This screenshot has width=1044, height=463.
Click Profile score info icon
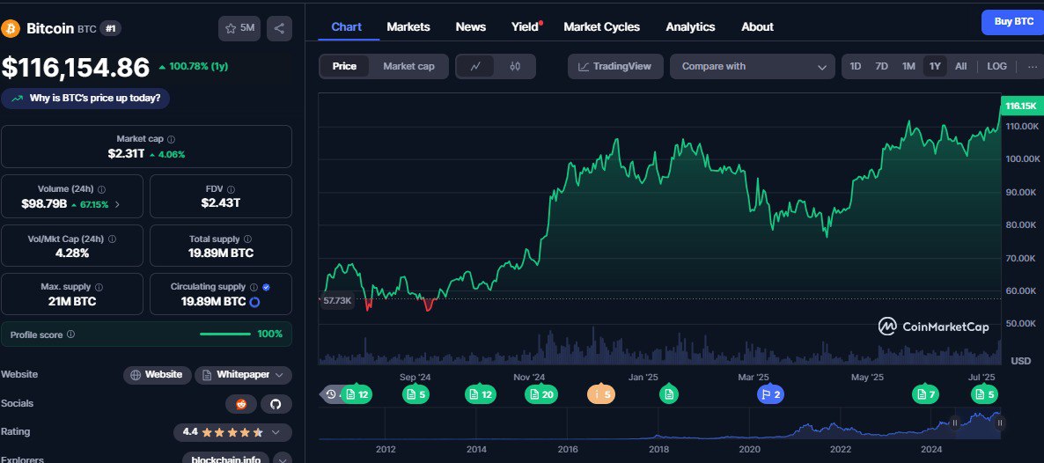pyautogui.click(x=71, y=334)
